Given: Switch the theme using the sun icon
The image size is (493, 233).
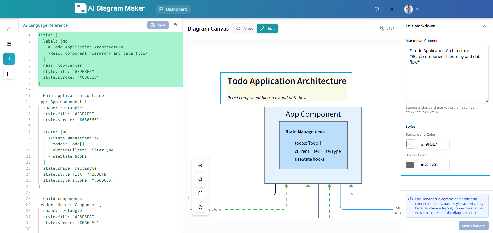Looking at the screenshot, I should tap(392, 9).
